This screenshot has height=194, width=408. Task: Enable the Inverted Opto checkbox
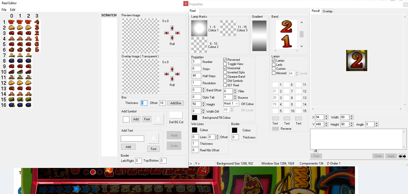(x=225, y=72)
